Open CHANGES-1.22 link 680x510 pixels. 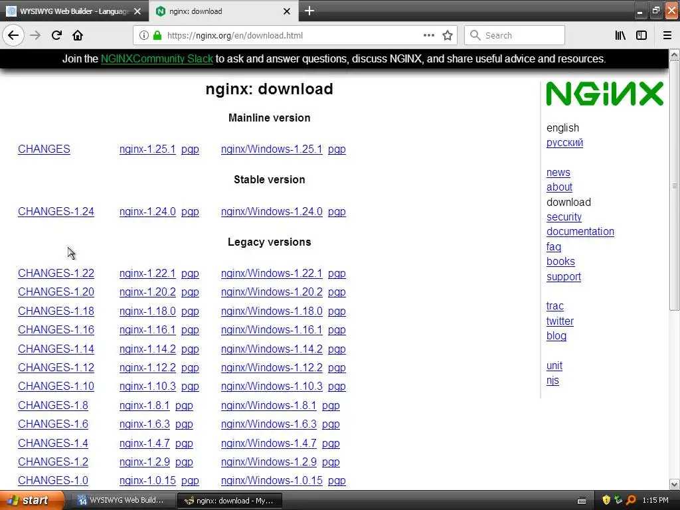(56, 274)
